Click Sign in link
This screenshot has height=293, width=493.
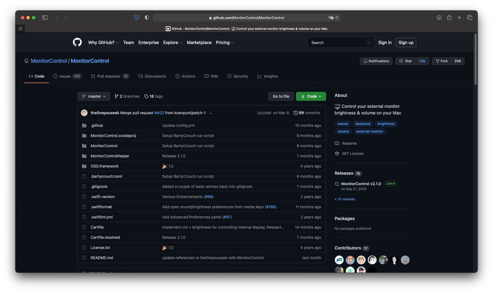point(385,42)
